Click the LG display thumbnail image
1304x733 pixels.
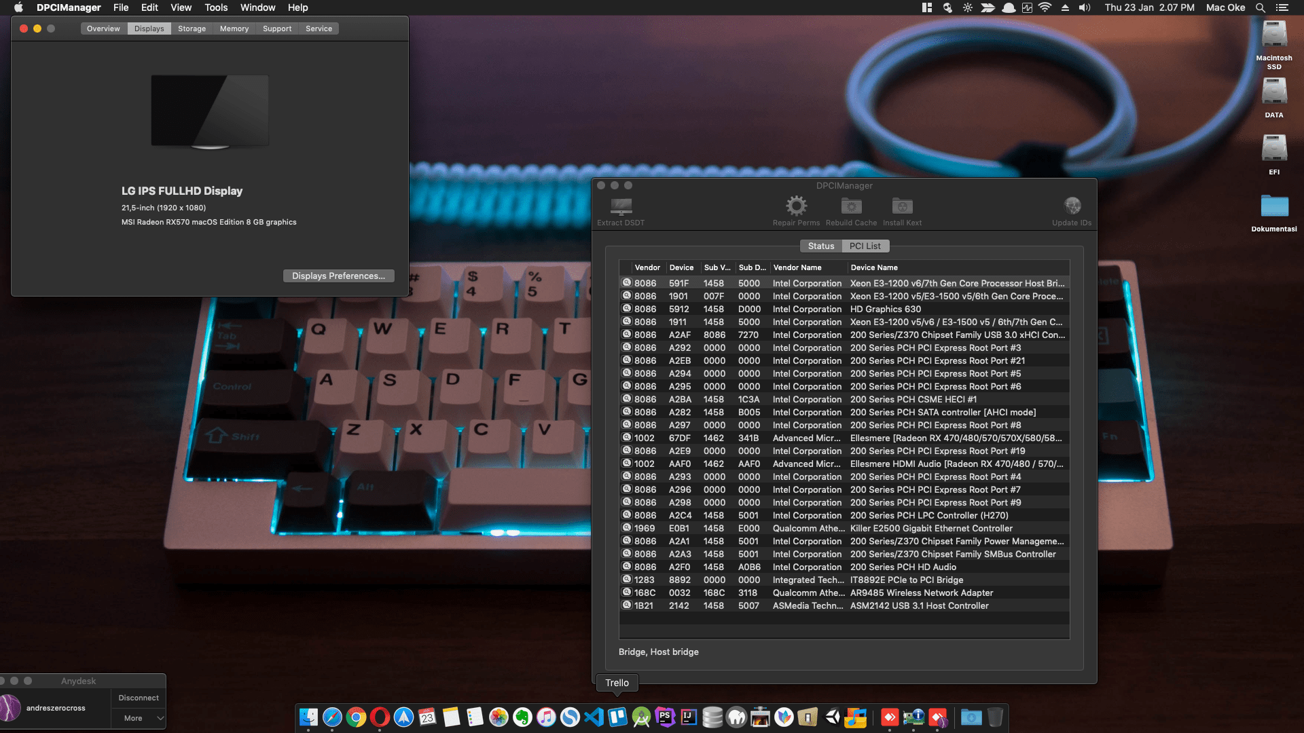(x=209, y=111)
